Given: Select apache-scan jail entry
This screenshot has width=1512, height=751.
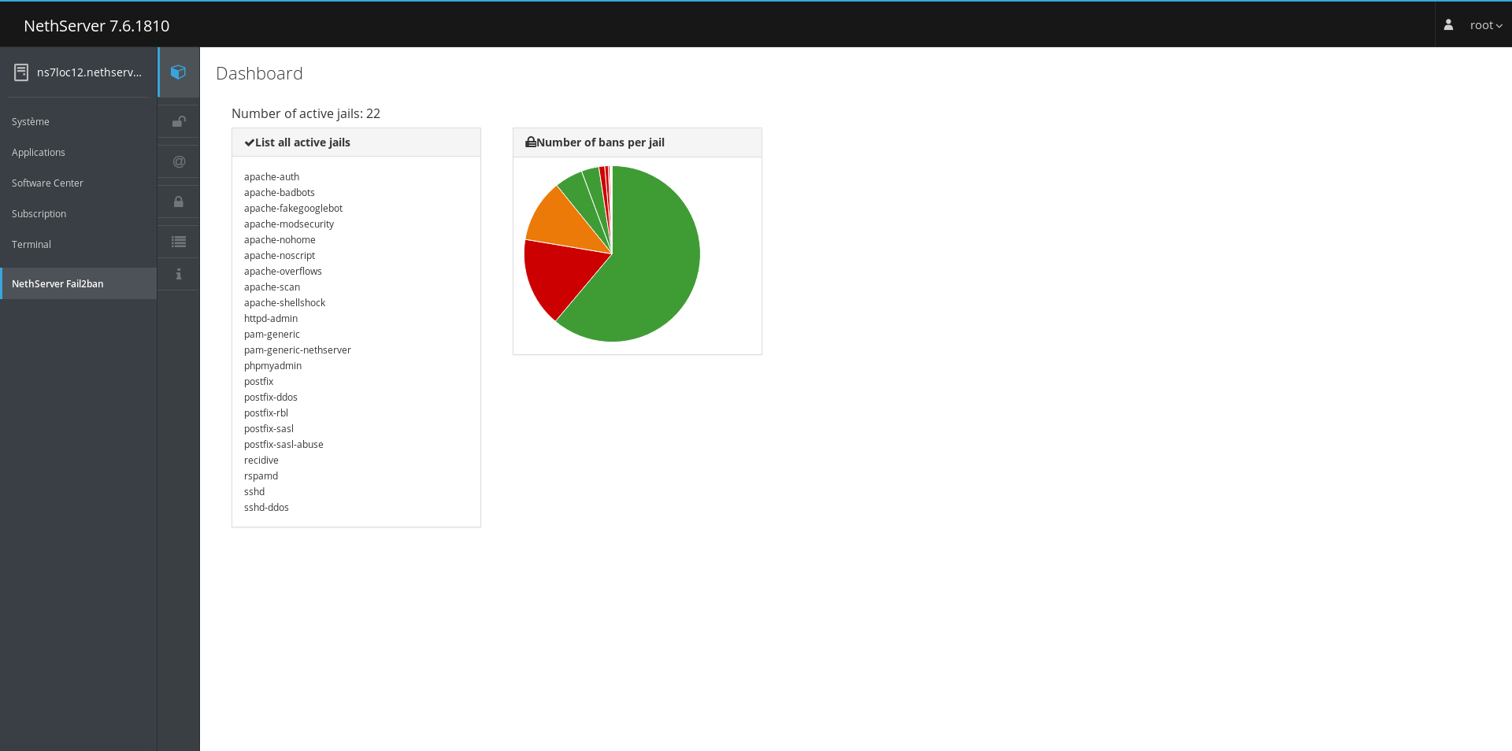Looking at the screenshot, I should pos(272,287).
